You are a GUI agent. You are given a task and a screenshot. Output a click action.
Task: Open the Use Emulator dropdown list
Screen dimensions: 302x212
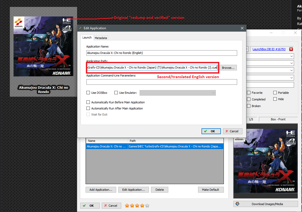pos(178,93)
